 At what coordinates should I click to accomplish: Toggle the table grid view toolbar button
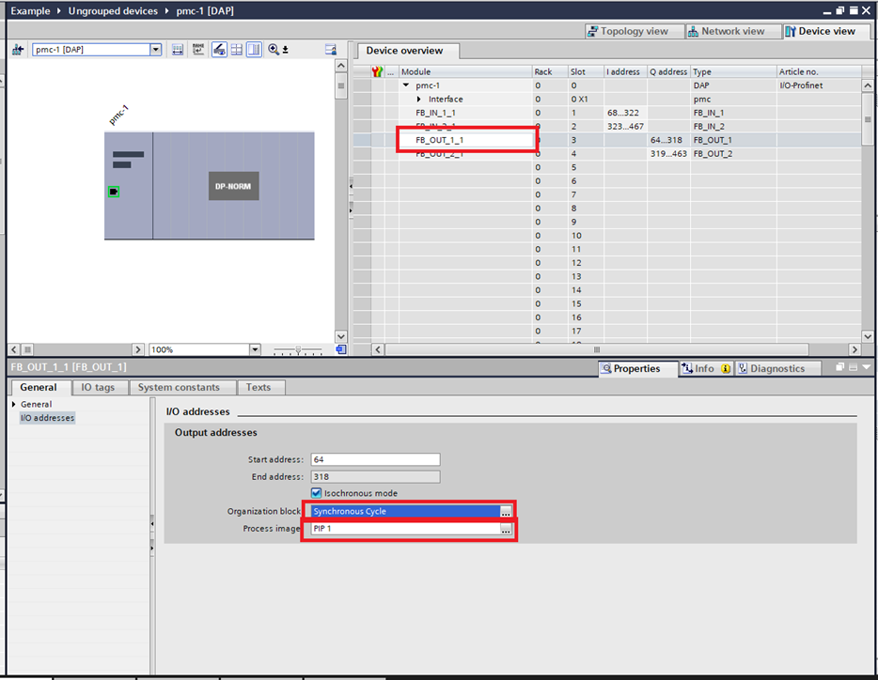pyautogui.click(x=236, y=50)
